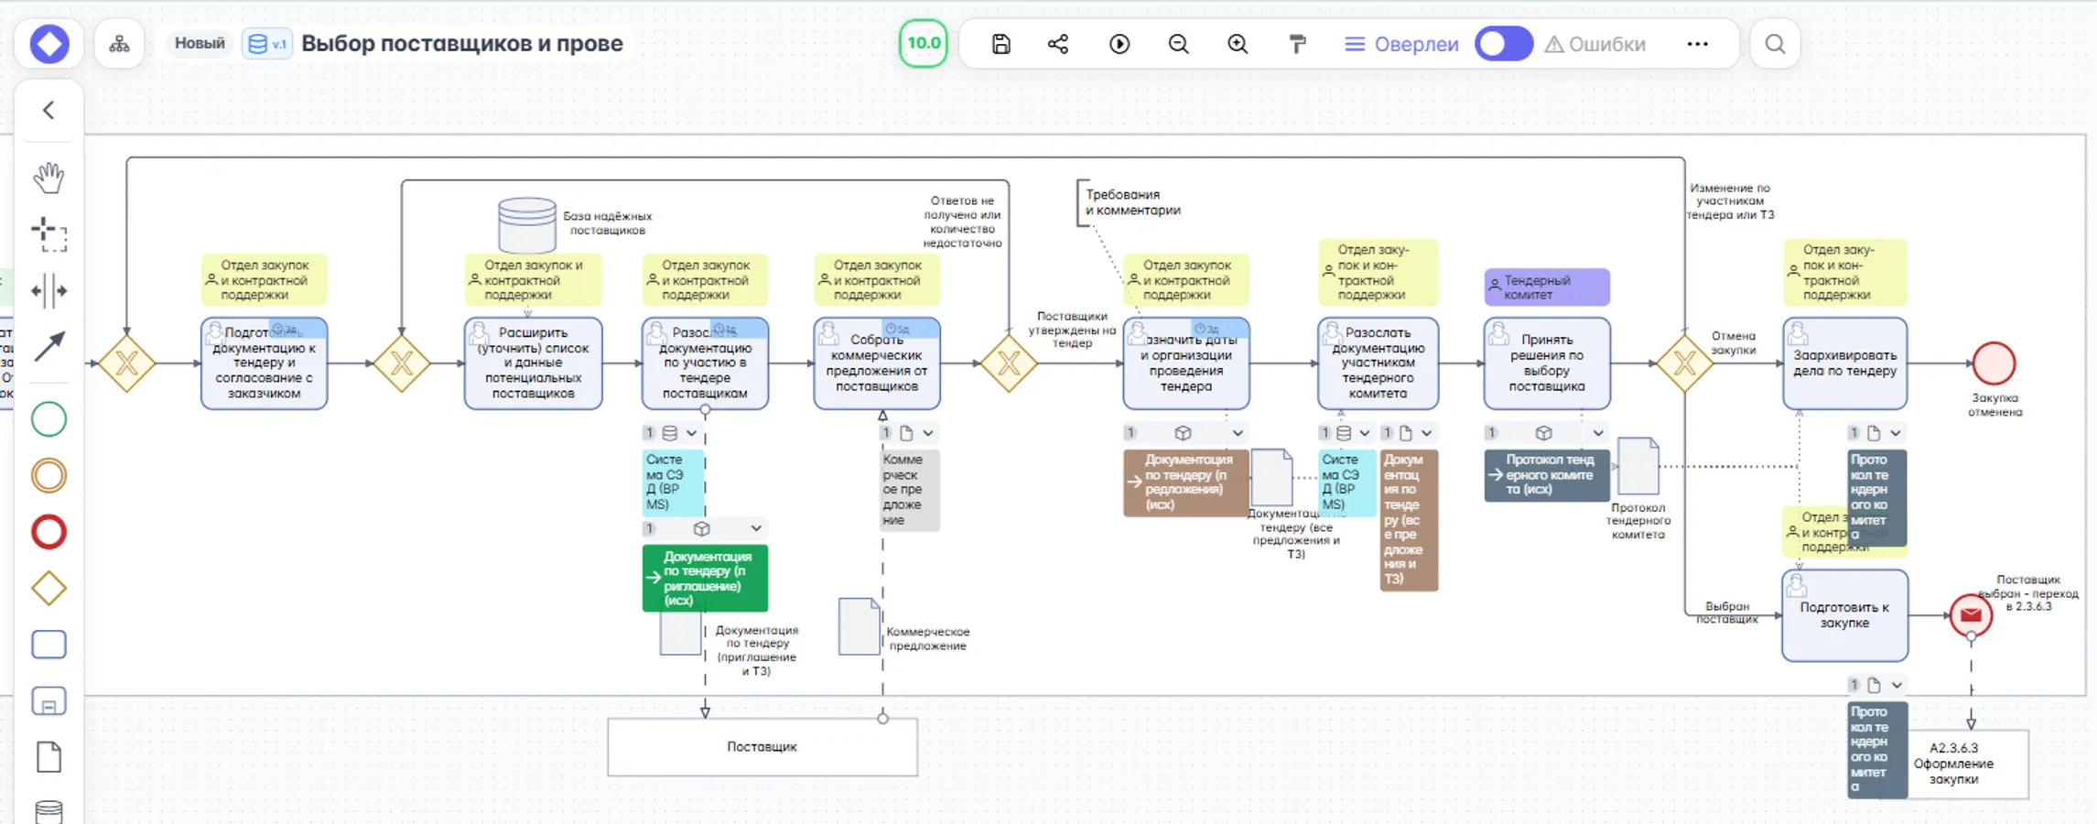The width and height of the screenshot is (2097, 824).
Task: Select the space adjustment tool
Action: (49, 291)
